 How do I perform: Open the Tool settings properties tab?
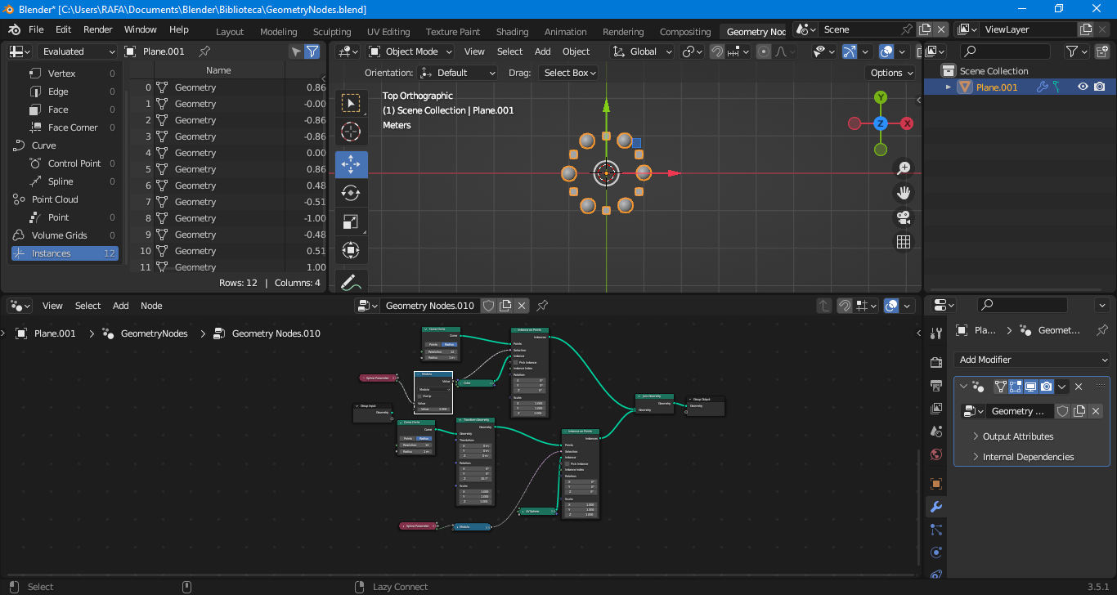pos(936,333)
